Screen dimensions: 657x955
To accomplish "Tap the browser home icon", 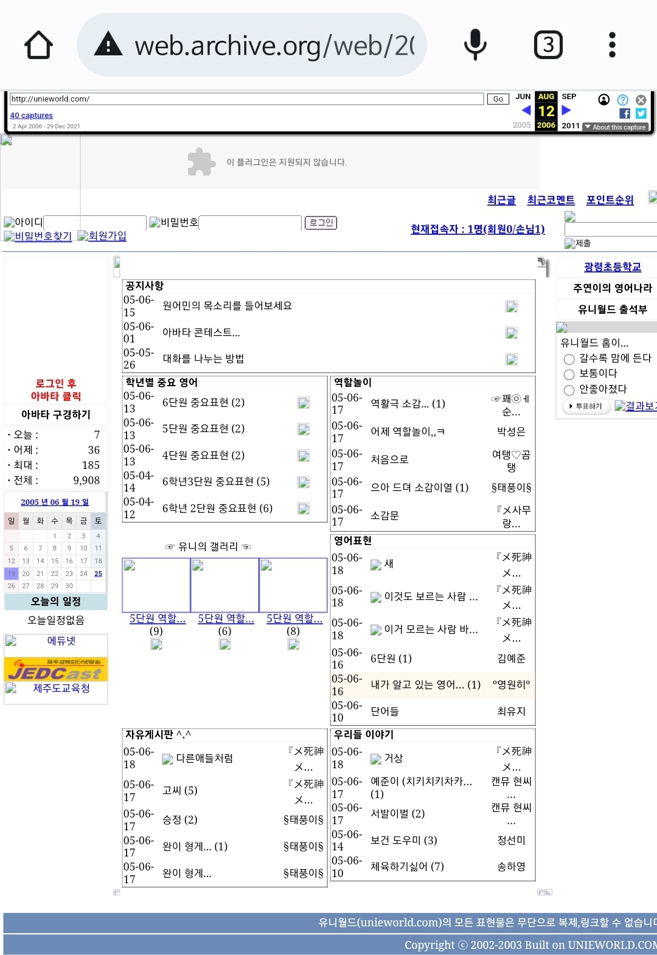I will pyautogui.click(x=38, y=44).
